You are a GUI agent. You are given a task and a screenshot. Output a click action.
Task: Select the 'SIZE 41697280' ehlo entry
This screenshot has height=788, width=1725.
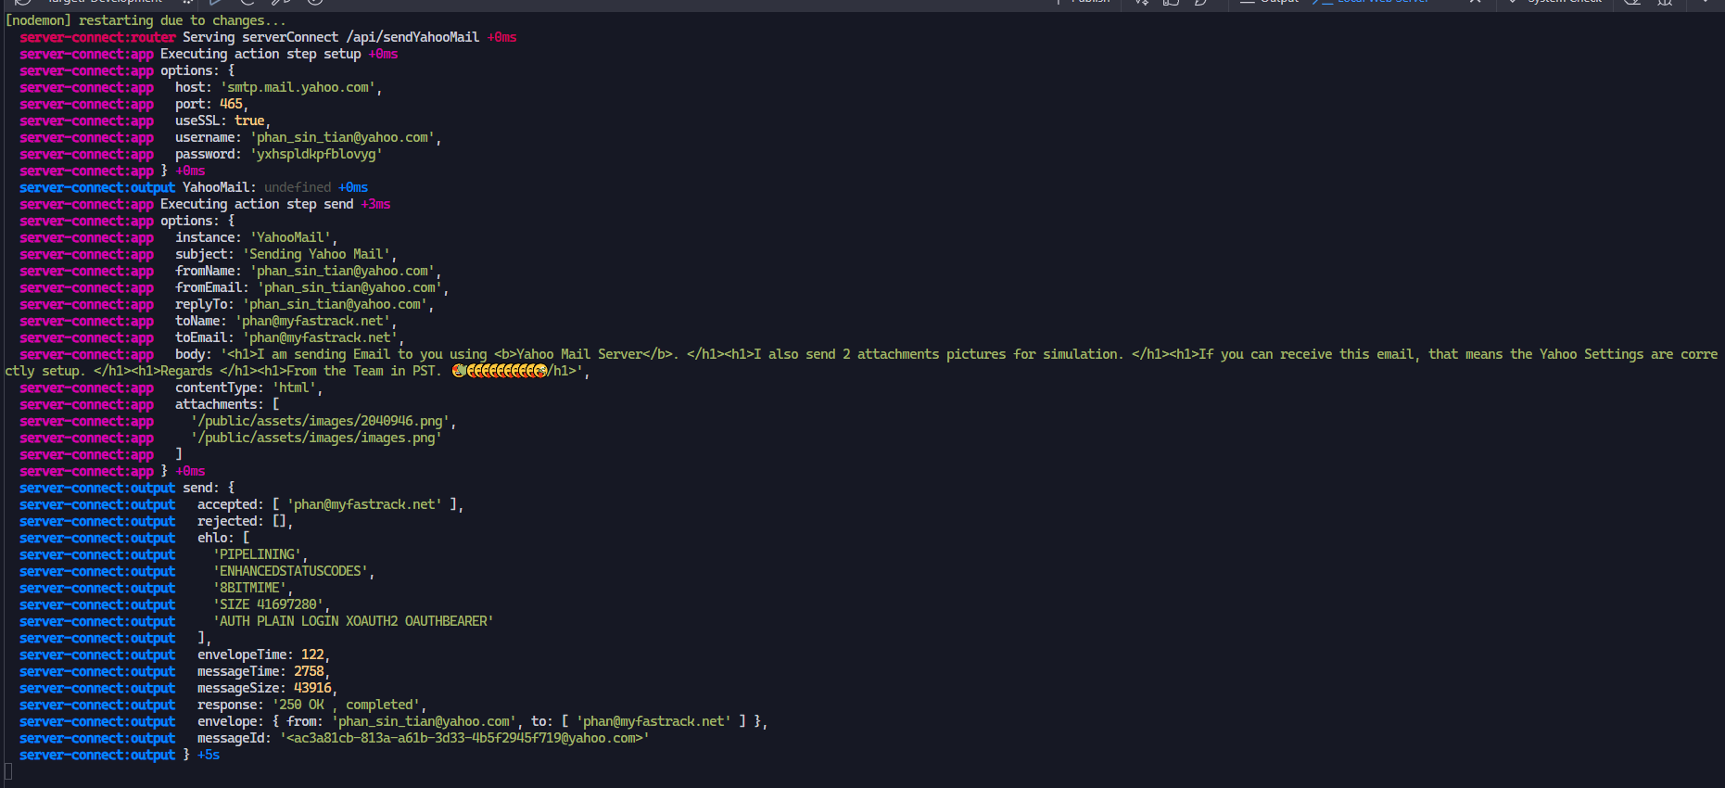click(x=268, y=604)
